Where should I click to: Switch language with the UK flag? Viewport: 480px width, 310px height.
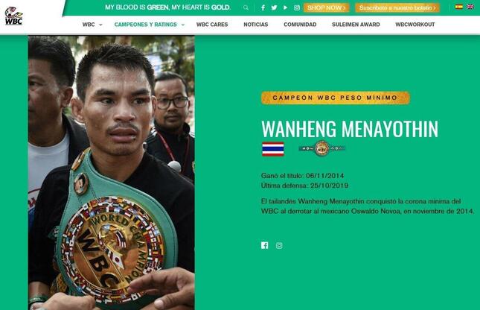pos(470,7)
